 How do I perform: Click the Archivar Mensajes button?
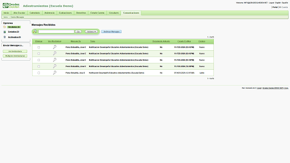(x=111, y=32)
